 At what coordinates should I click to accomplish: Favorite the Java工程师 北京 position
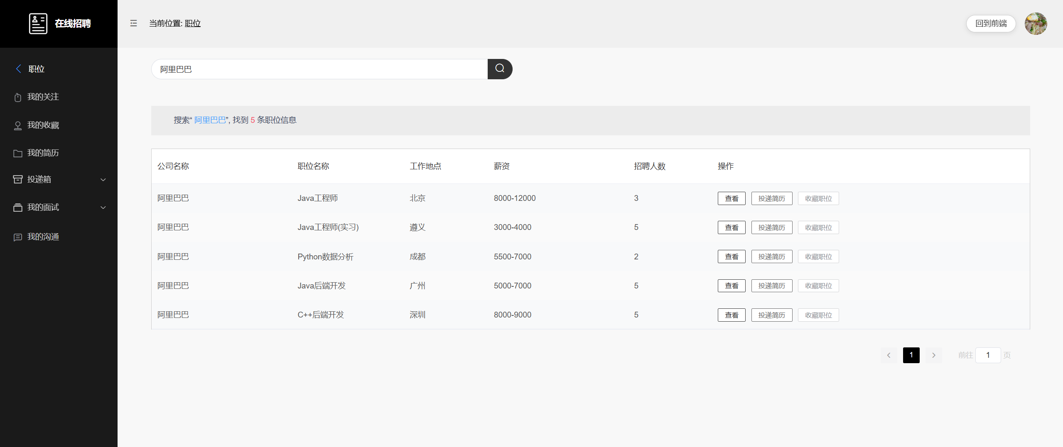818,198
